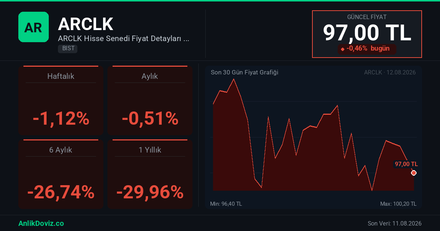Click the GÜNCEL FİYAT label
The image size is (440, 231).
point(367,17)
